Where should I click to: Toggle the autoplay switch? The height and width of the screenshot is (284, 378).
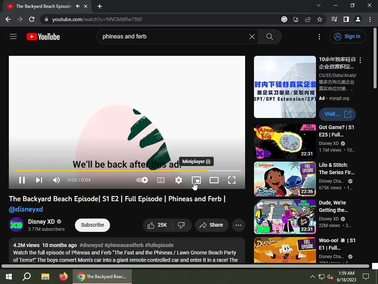(x=142, y=180)
